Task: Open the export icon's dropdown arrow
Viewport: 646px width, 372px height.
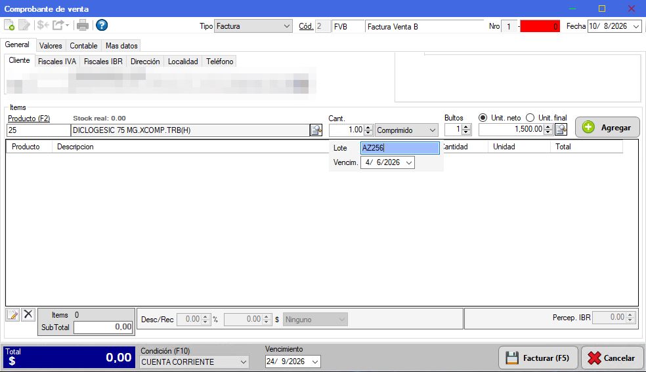Action: click(67, 26)
